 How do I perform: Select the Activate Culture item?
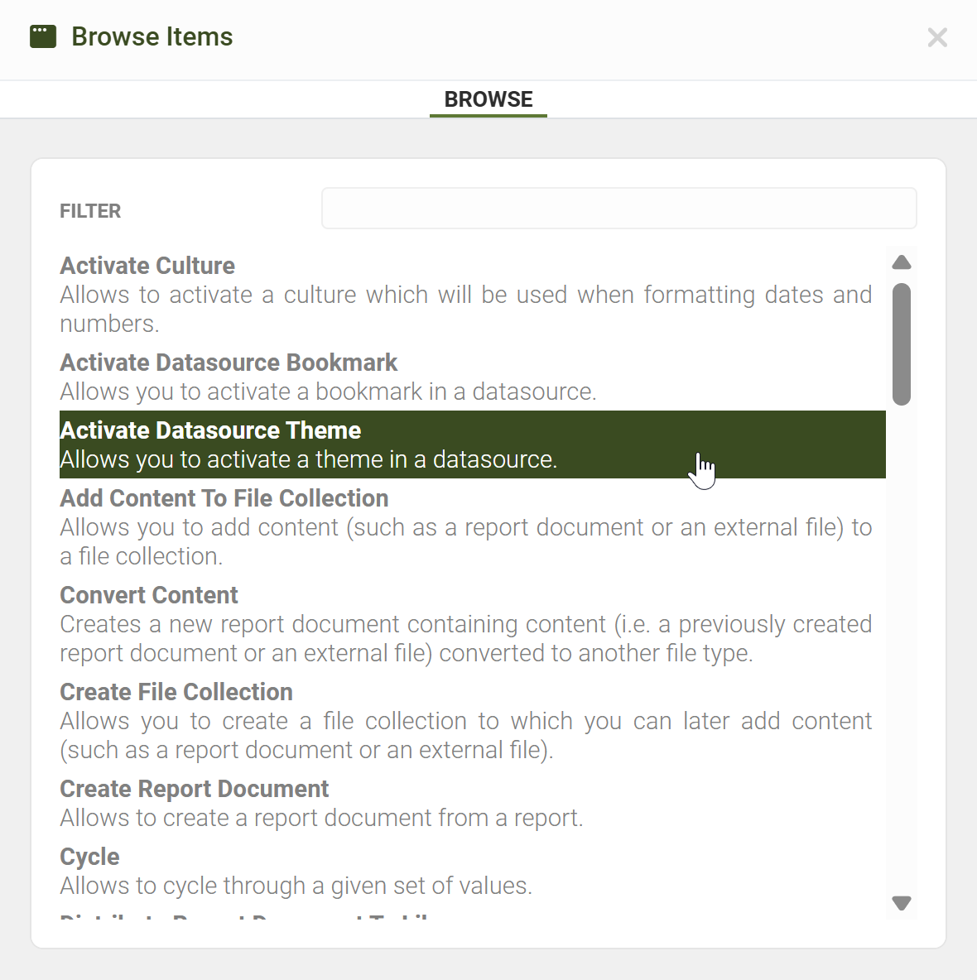147,266
